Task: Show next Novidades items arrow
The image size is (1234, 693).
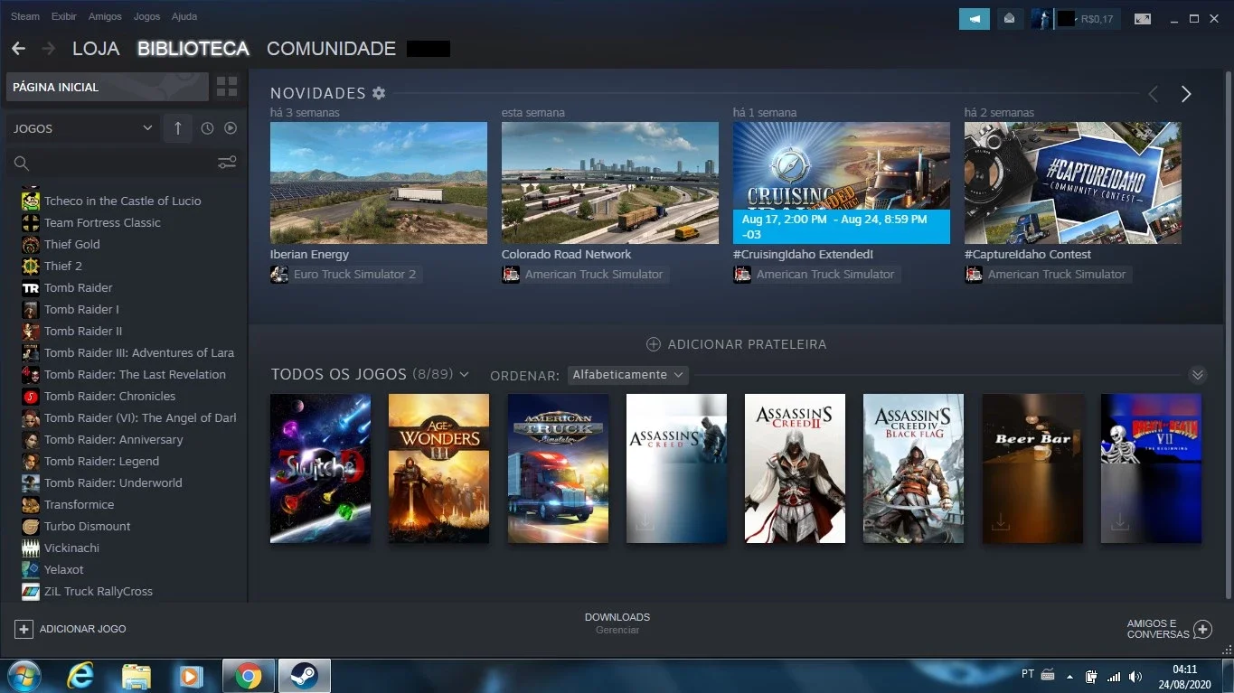Action: [x=1186, y=94]
